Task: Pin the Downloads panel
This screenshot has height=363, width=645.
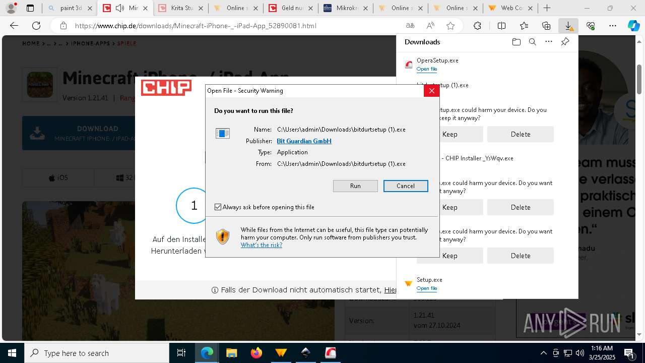Action: click(x=565, y=42)
